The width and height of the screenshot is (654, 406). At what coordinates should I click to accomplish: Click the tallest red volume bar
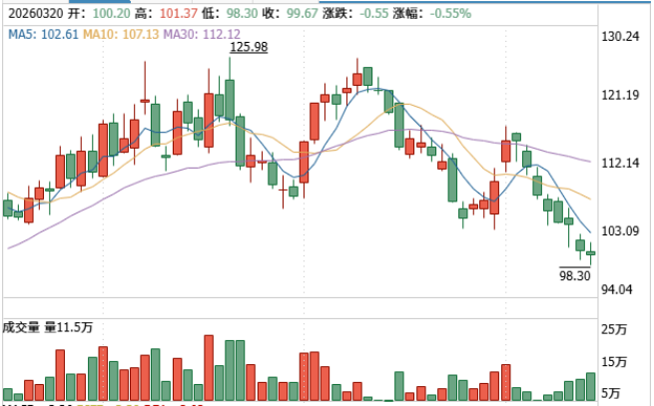tap(209, 368)
